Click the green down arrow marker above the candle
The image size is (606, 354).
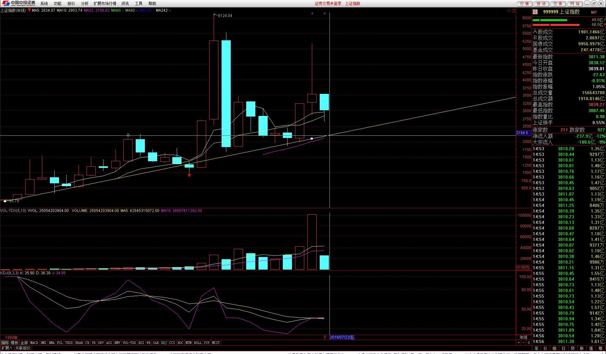click(x=128, y=135)
